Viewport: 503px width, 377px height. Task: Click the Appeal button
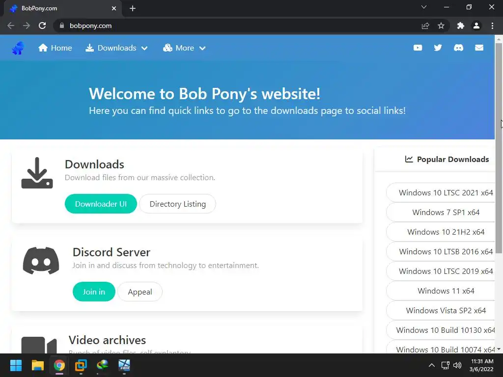140,292
